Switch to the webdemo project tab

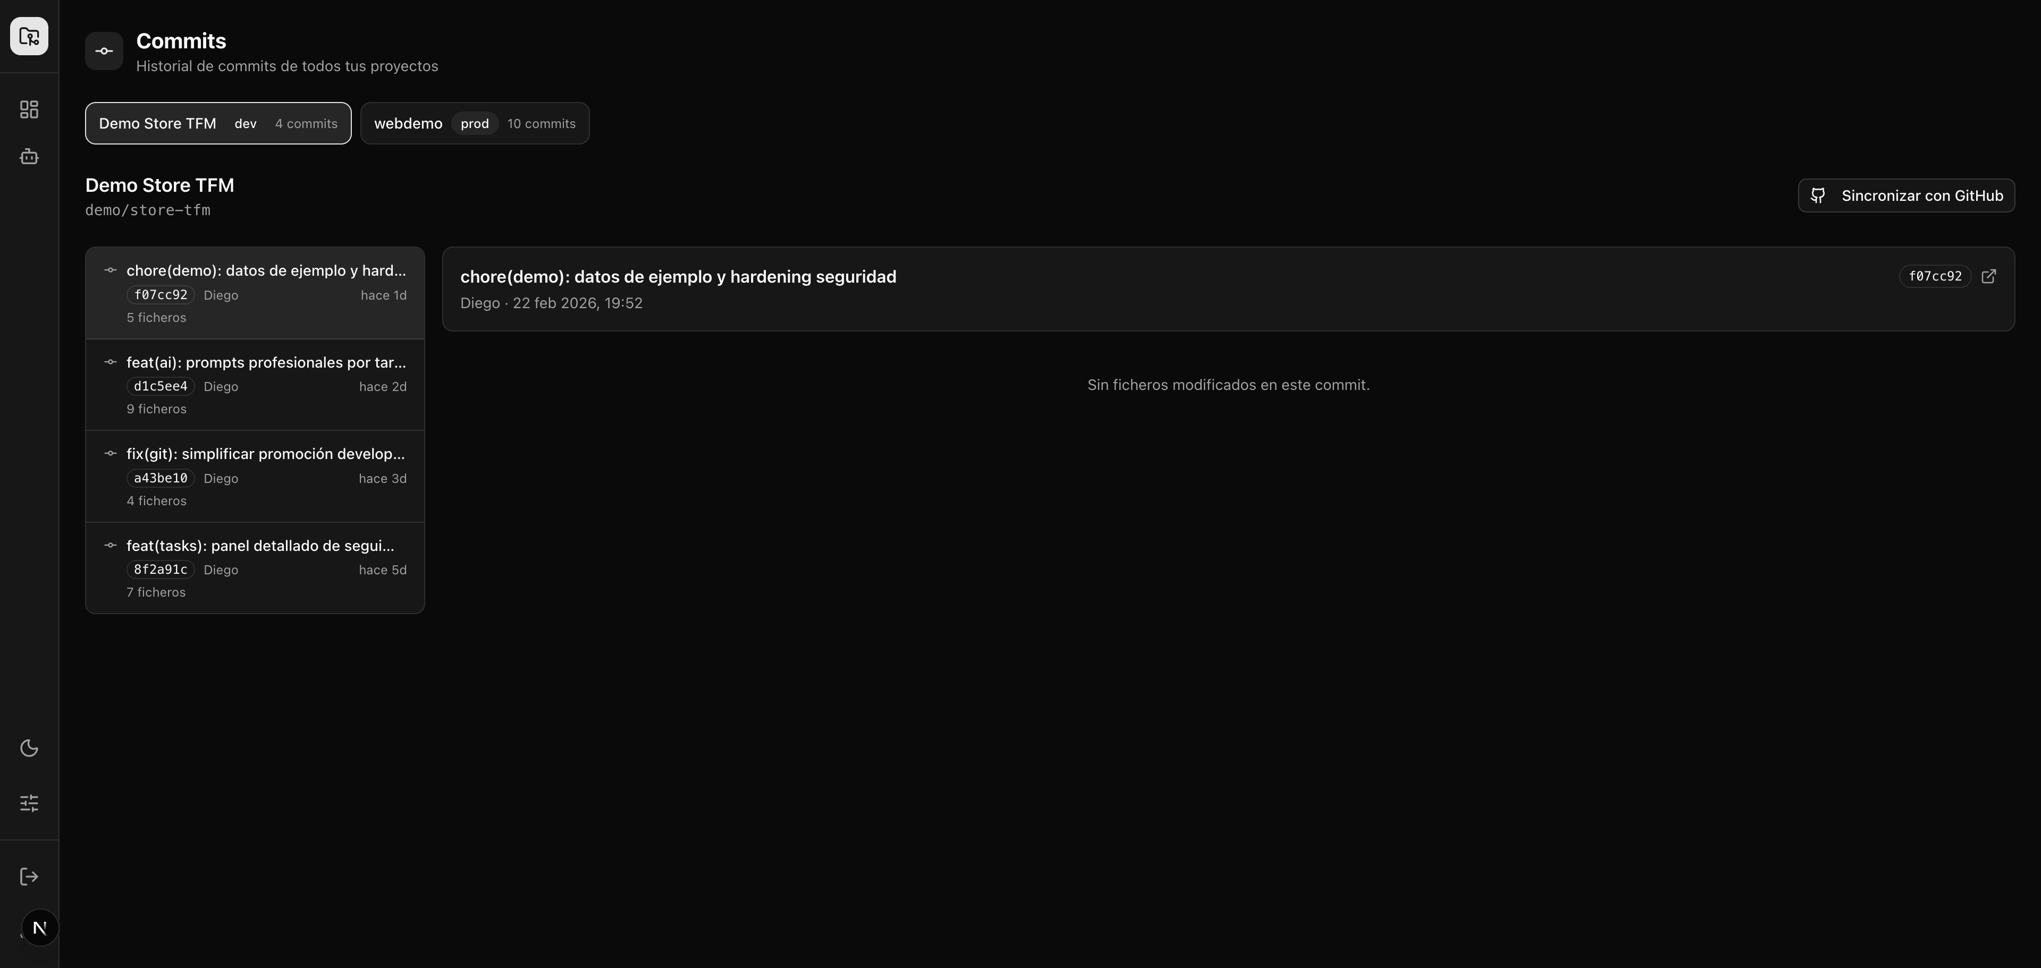point(475,124)
